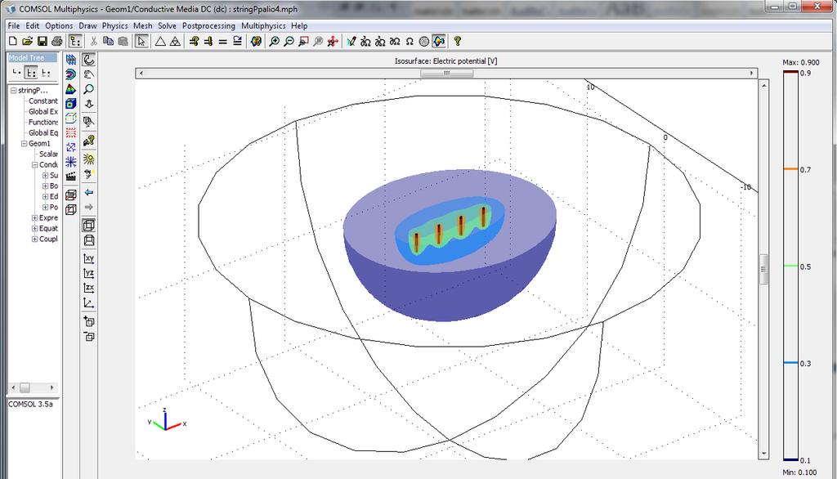Screen dimensions: 837x479
Task: Click the Zoom Out magnifier icon
Action: click(x=289, y=41)
